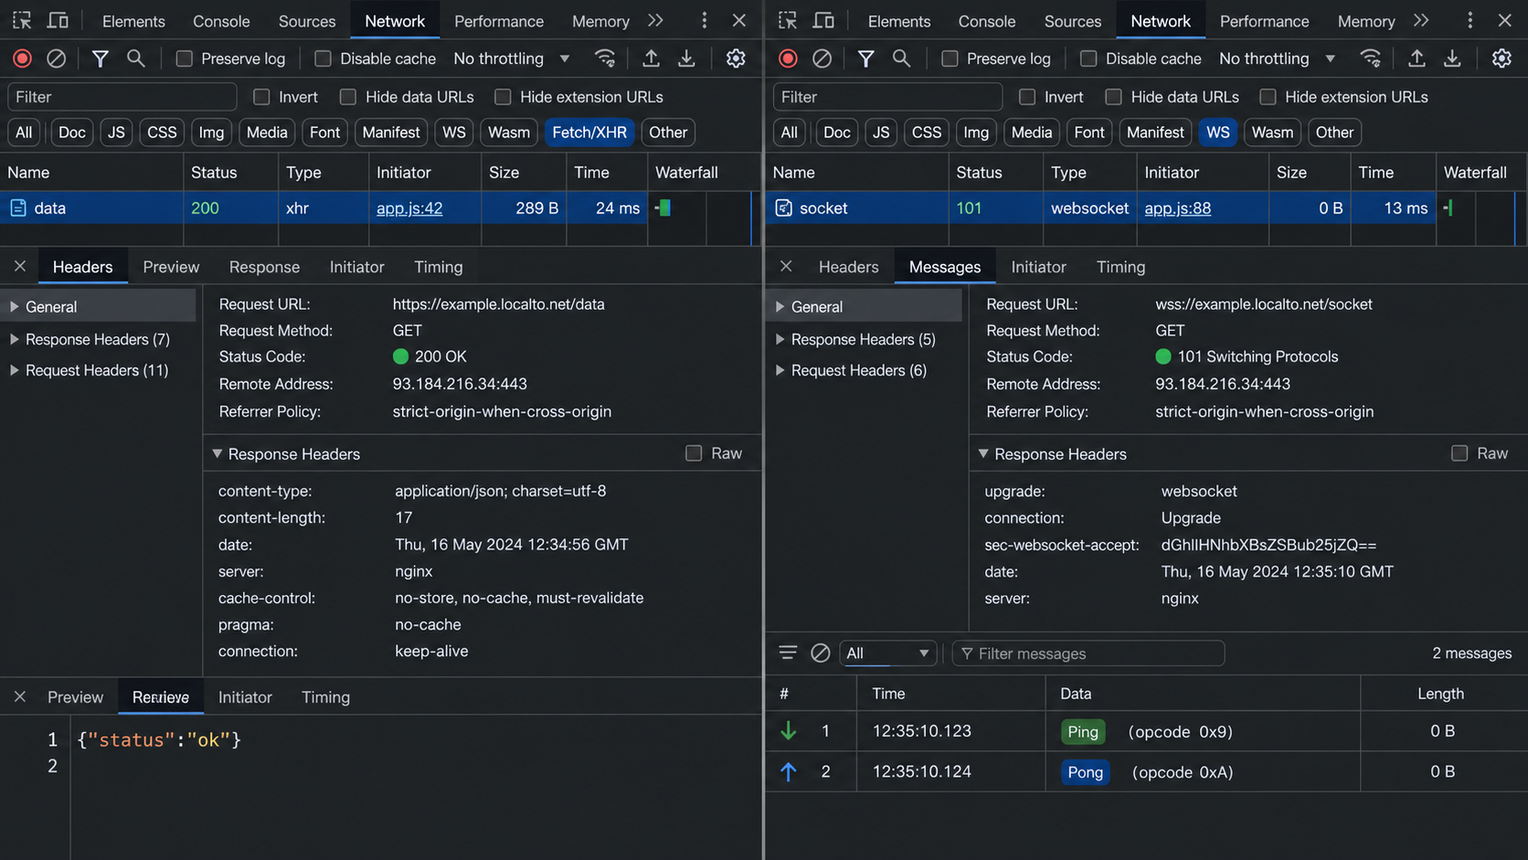Enable Hide extension URLs in left panel
Viewport: 1528px width, 860px height.
click(x=503, y=97)
